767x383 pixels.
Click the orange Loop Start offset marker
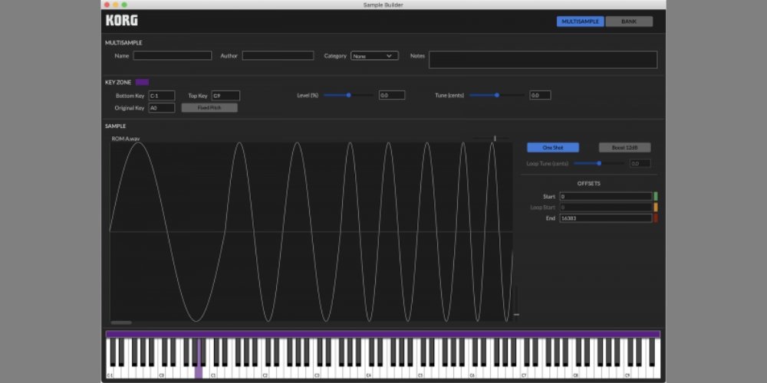pyautogui.click(x=655, y=208)
